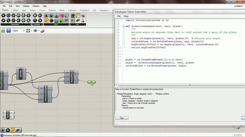Click the 'angle' input on RotatePlane component

click(67, 77)
